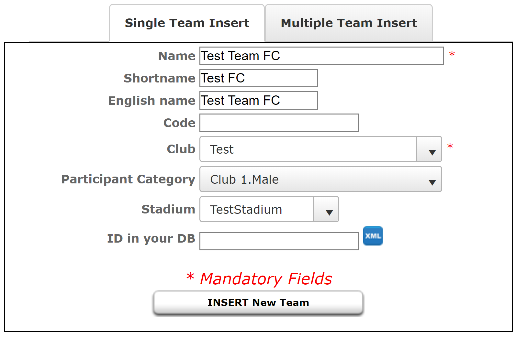
Task: Focus the English name input field
Action: [x=258, y=101]
